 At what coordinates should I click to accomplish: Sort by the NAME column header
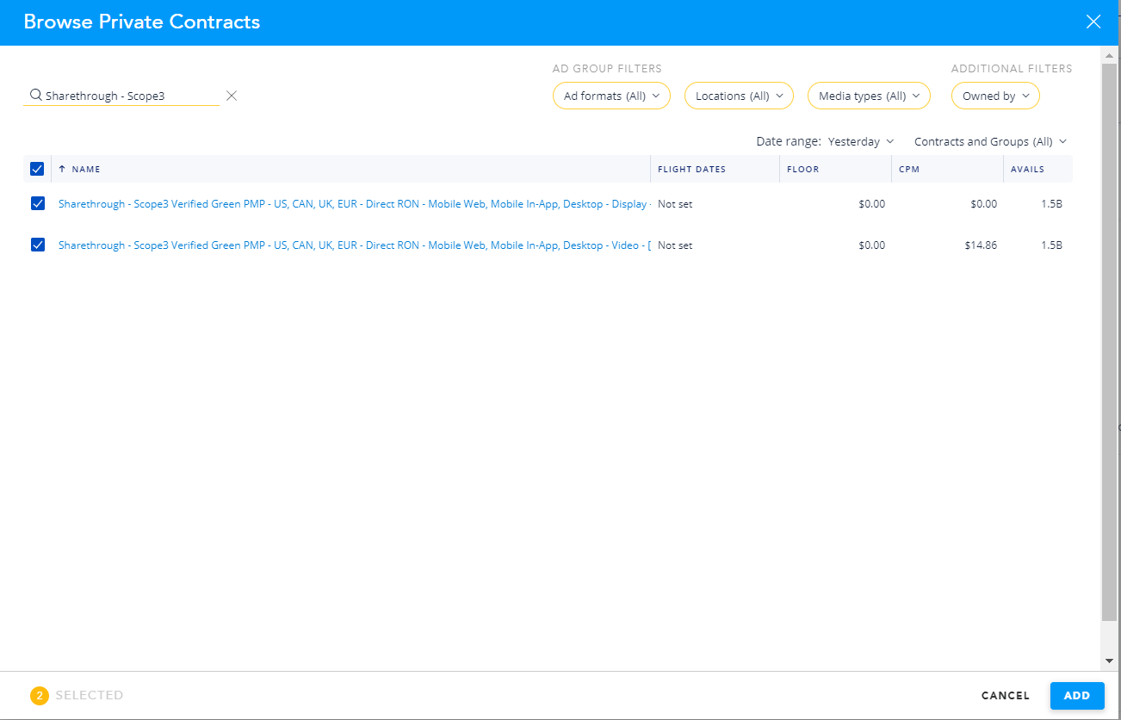(x=86, y=170)
